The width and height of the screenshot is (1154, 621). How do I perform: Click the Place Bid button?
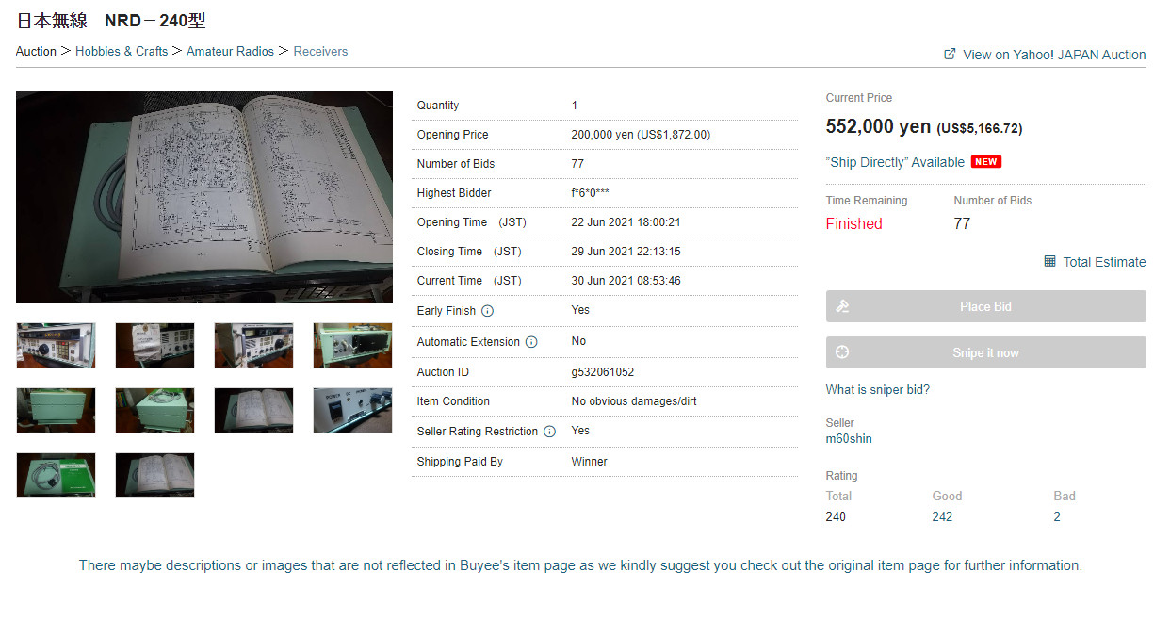click(x=986, y=306)
